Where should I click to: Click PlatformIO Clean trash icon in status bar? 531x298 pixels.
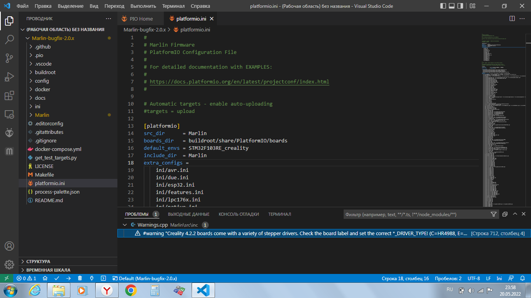pyautogui.click(x=80, y=278)
